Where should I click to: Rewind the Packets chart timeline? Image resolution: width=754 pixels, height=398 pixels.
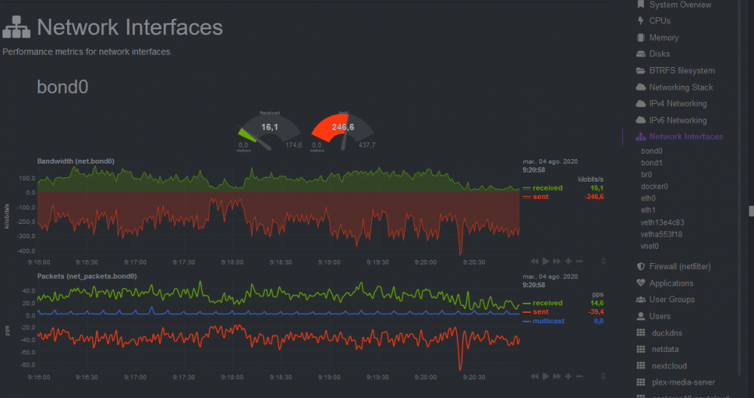click(x=535, y=376)
